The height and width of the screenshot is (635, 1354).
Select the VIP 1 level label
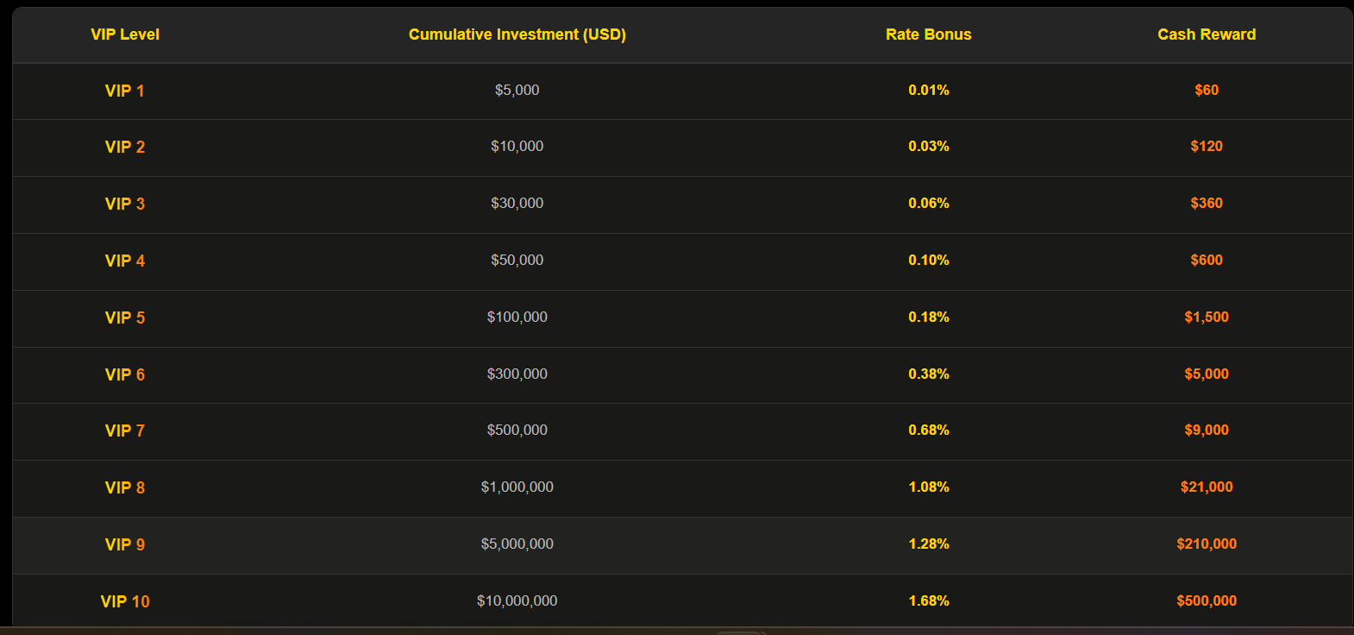click(125, 91)
